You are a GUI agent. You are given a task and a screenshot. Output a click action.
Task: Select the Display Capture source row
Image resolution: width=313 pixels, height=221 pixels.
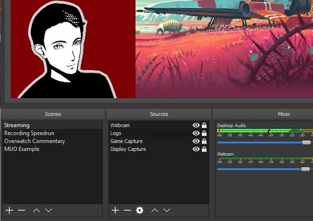coord(159,149)
